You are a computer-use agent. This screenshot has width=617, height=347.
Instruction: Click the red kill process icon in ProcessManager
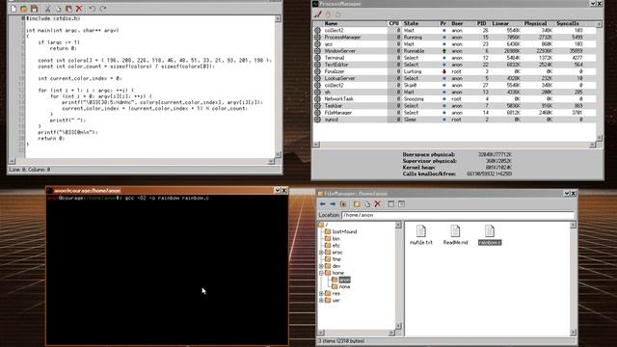pos(318,14)
